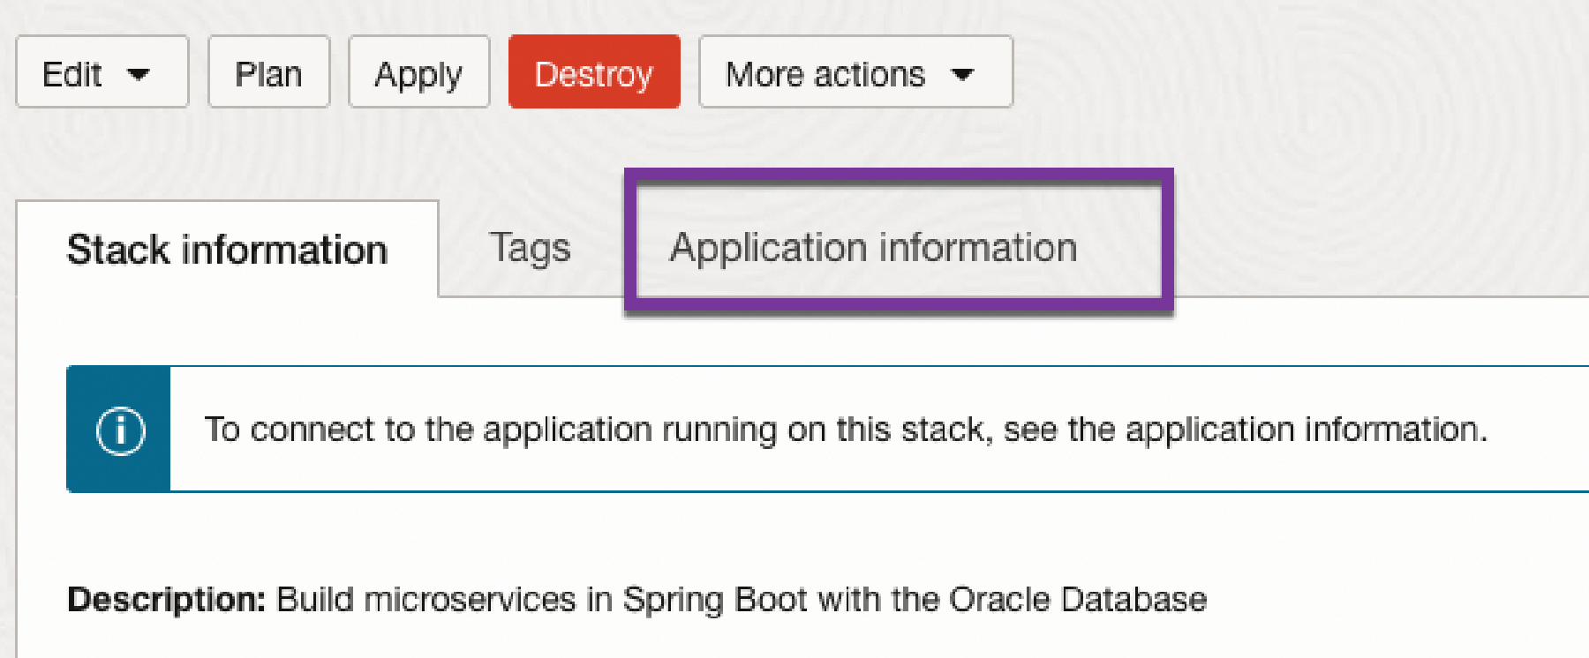Open the Tags tab
The width and height of the screenshot is (1589, 658).
click(x=530, y=248)
